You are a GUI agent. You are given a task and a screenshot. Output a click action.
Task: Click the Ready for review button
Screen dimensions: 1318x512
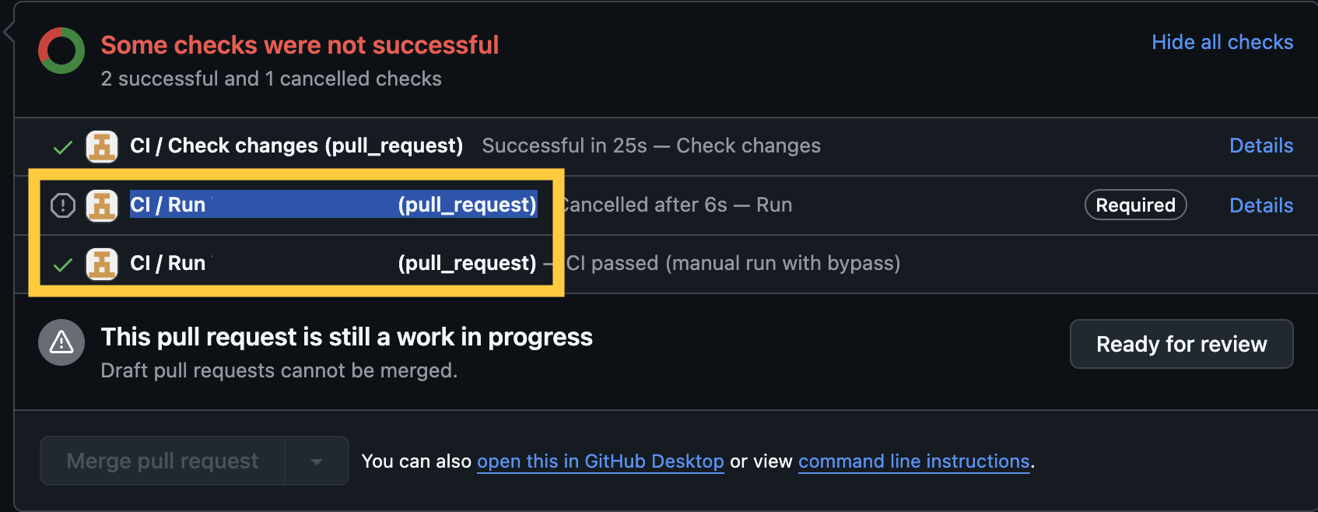click(x=1180, y=344)
